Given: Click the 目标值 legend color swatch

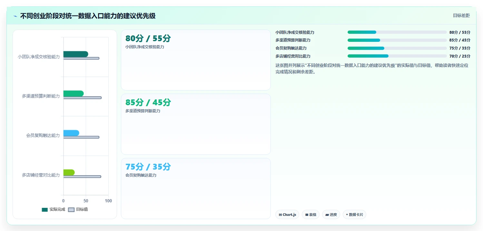Looking at the screenshot, I should (71, 210).
